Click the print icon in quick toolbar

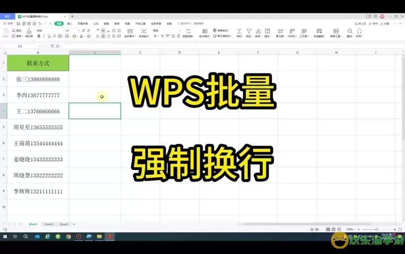(29, 23)
